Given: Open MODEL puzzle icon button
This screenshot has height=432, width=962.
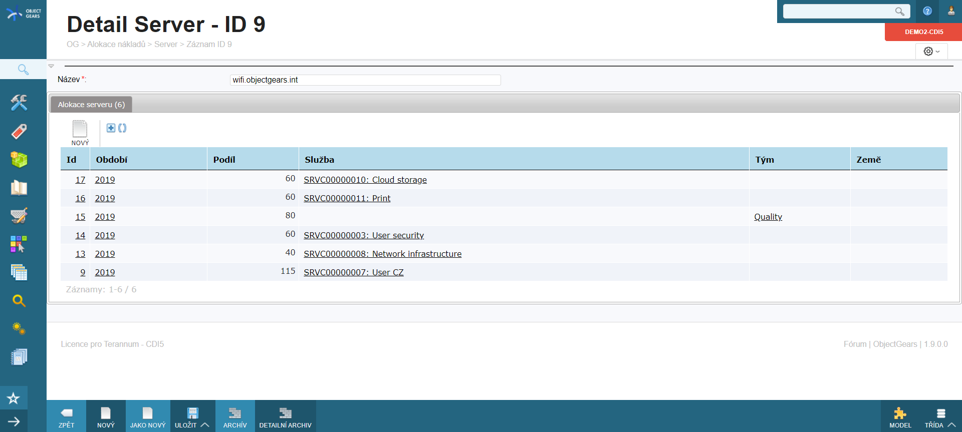Looking at the screenshot, I should click(x=900, y=416).
